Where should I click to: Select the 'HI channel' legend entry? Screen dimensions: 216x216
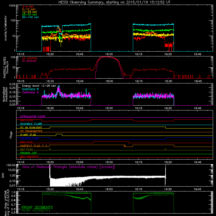(29, 61)
